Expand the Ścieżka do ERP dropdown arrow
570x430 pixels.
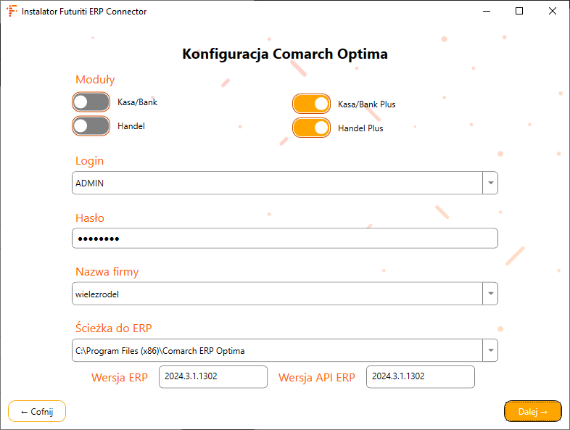tap(490, 351)
